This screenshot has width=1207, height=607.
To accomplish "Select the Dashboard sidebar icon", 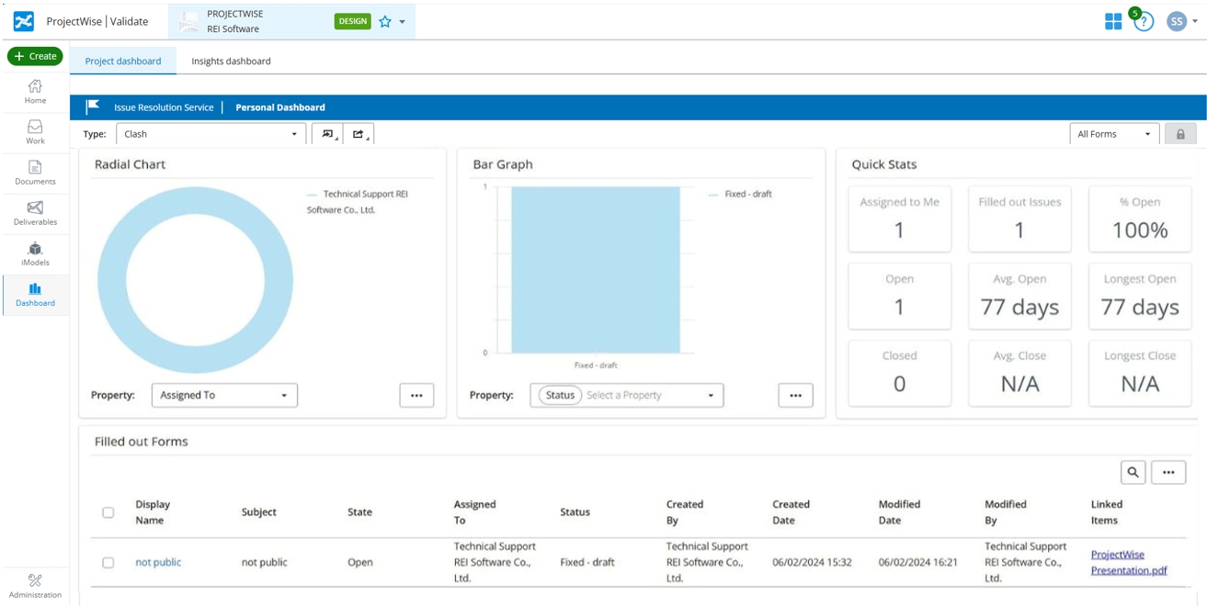I will (x=35, y=288).
